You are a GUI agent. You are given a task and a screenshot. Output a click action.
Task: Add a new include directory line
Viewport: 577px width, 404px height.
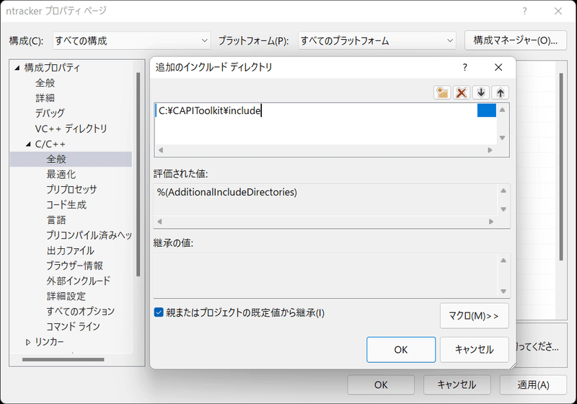[442, 92]
